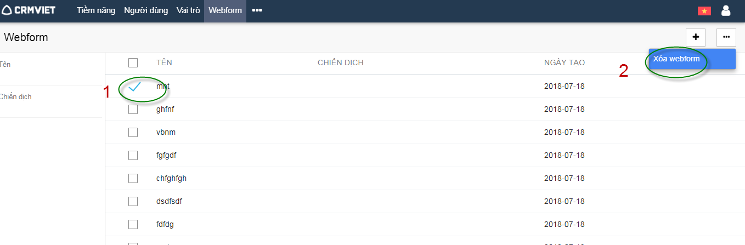745x245 pixels.
Task: Tick the checkbox for fgfgdf
Action: 133,155
